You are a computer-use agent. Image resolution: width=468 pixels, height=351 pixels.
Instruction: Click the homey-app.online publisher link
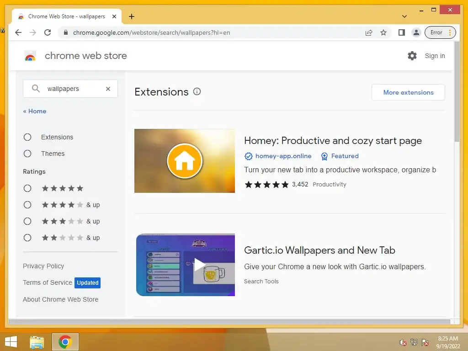click(283, 156)
